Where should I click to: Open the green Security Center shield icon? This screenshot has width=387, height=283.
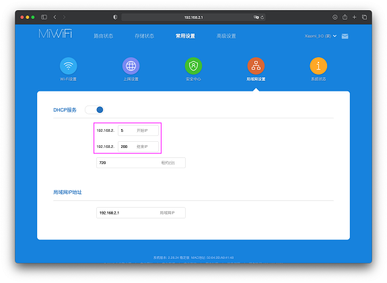[193, 66]
